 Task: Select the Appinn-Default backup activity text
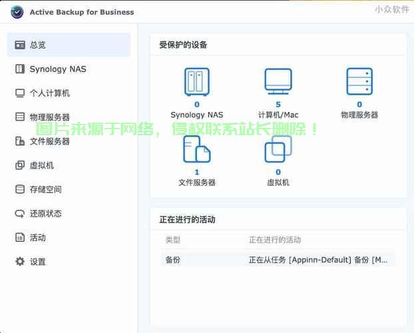(318, 260)
